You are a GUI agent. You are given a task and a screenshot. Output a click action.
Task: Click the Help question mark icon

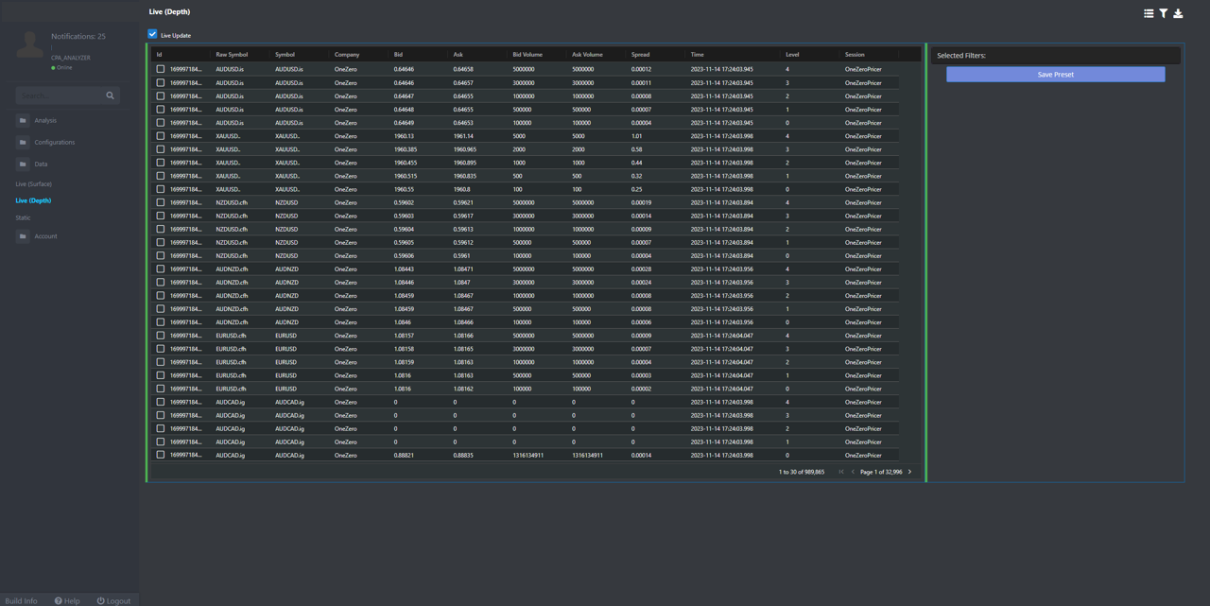point(59,600)
